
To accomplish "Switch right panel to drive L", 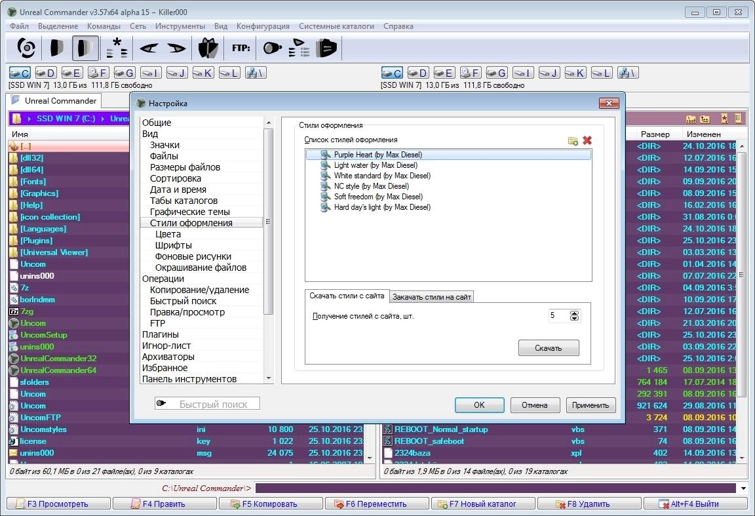I will coord(602,73).
